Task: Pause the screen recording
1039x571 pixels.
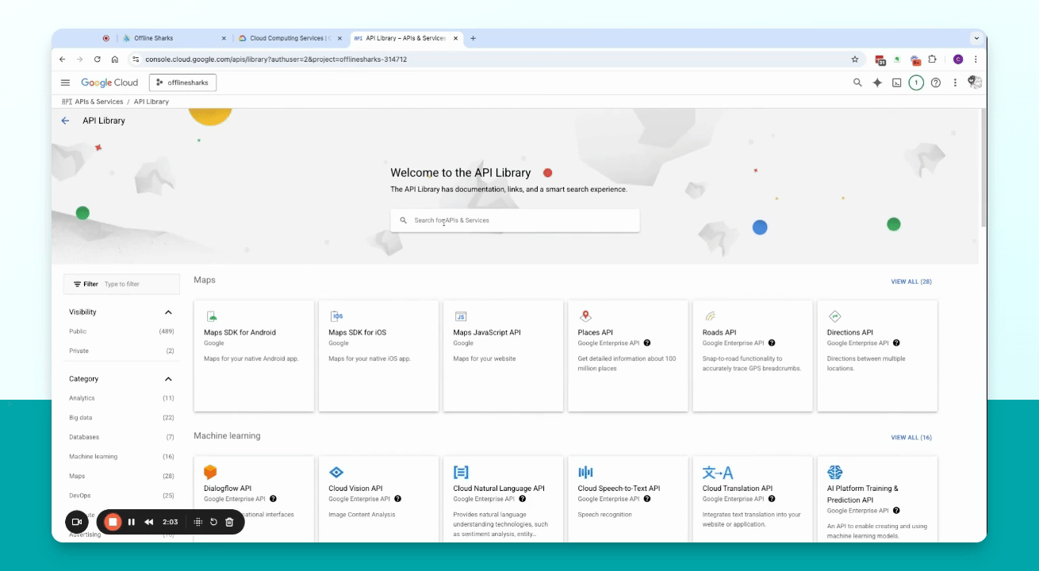Action: point(132,522)
